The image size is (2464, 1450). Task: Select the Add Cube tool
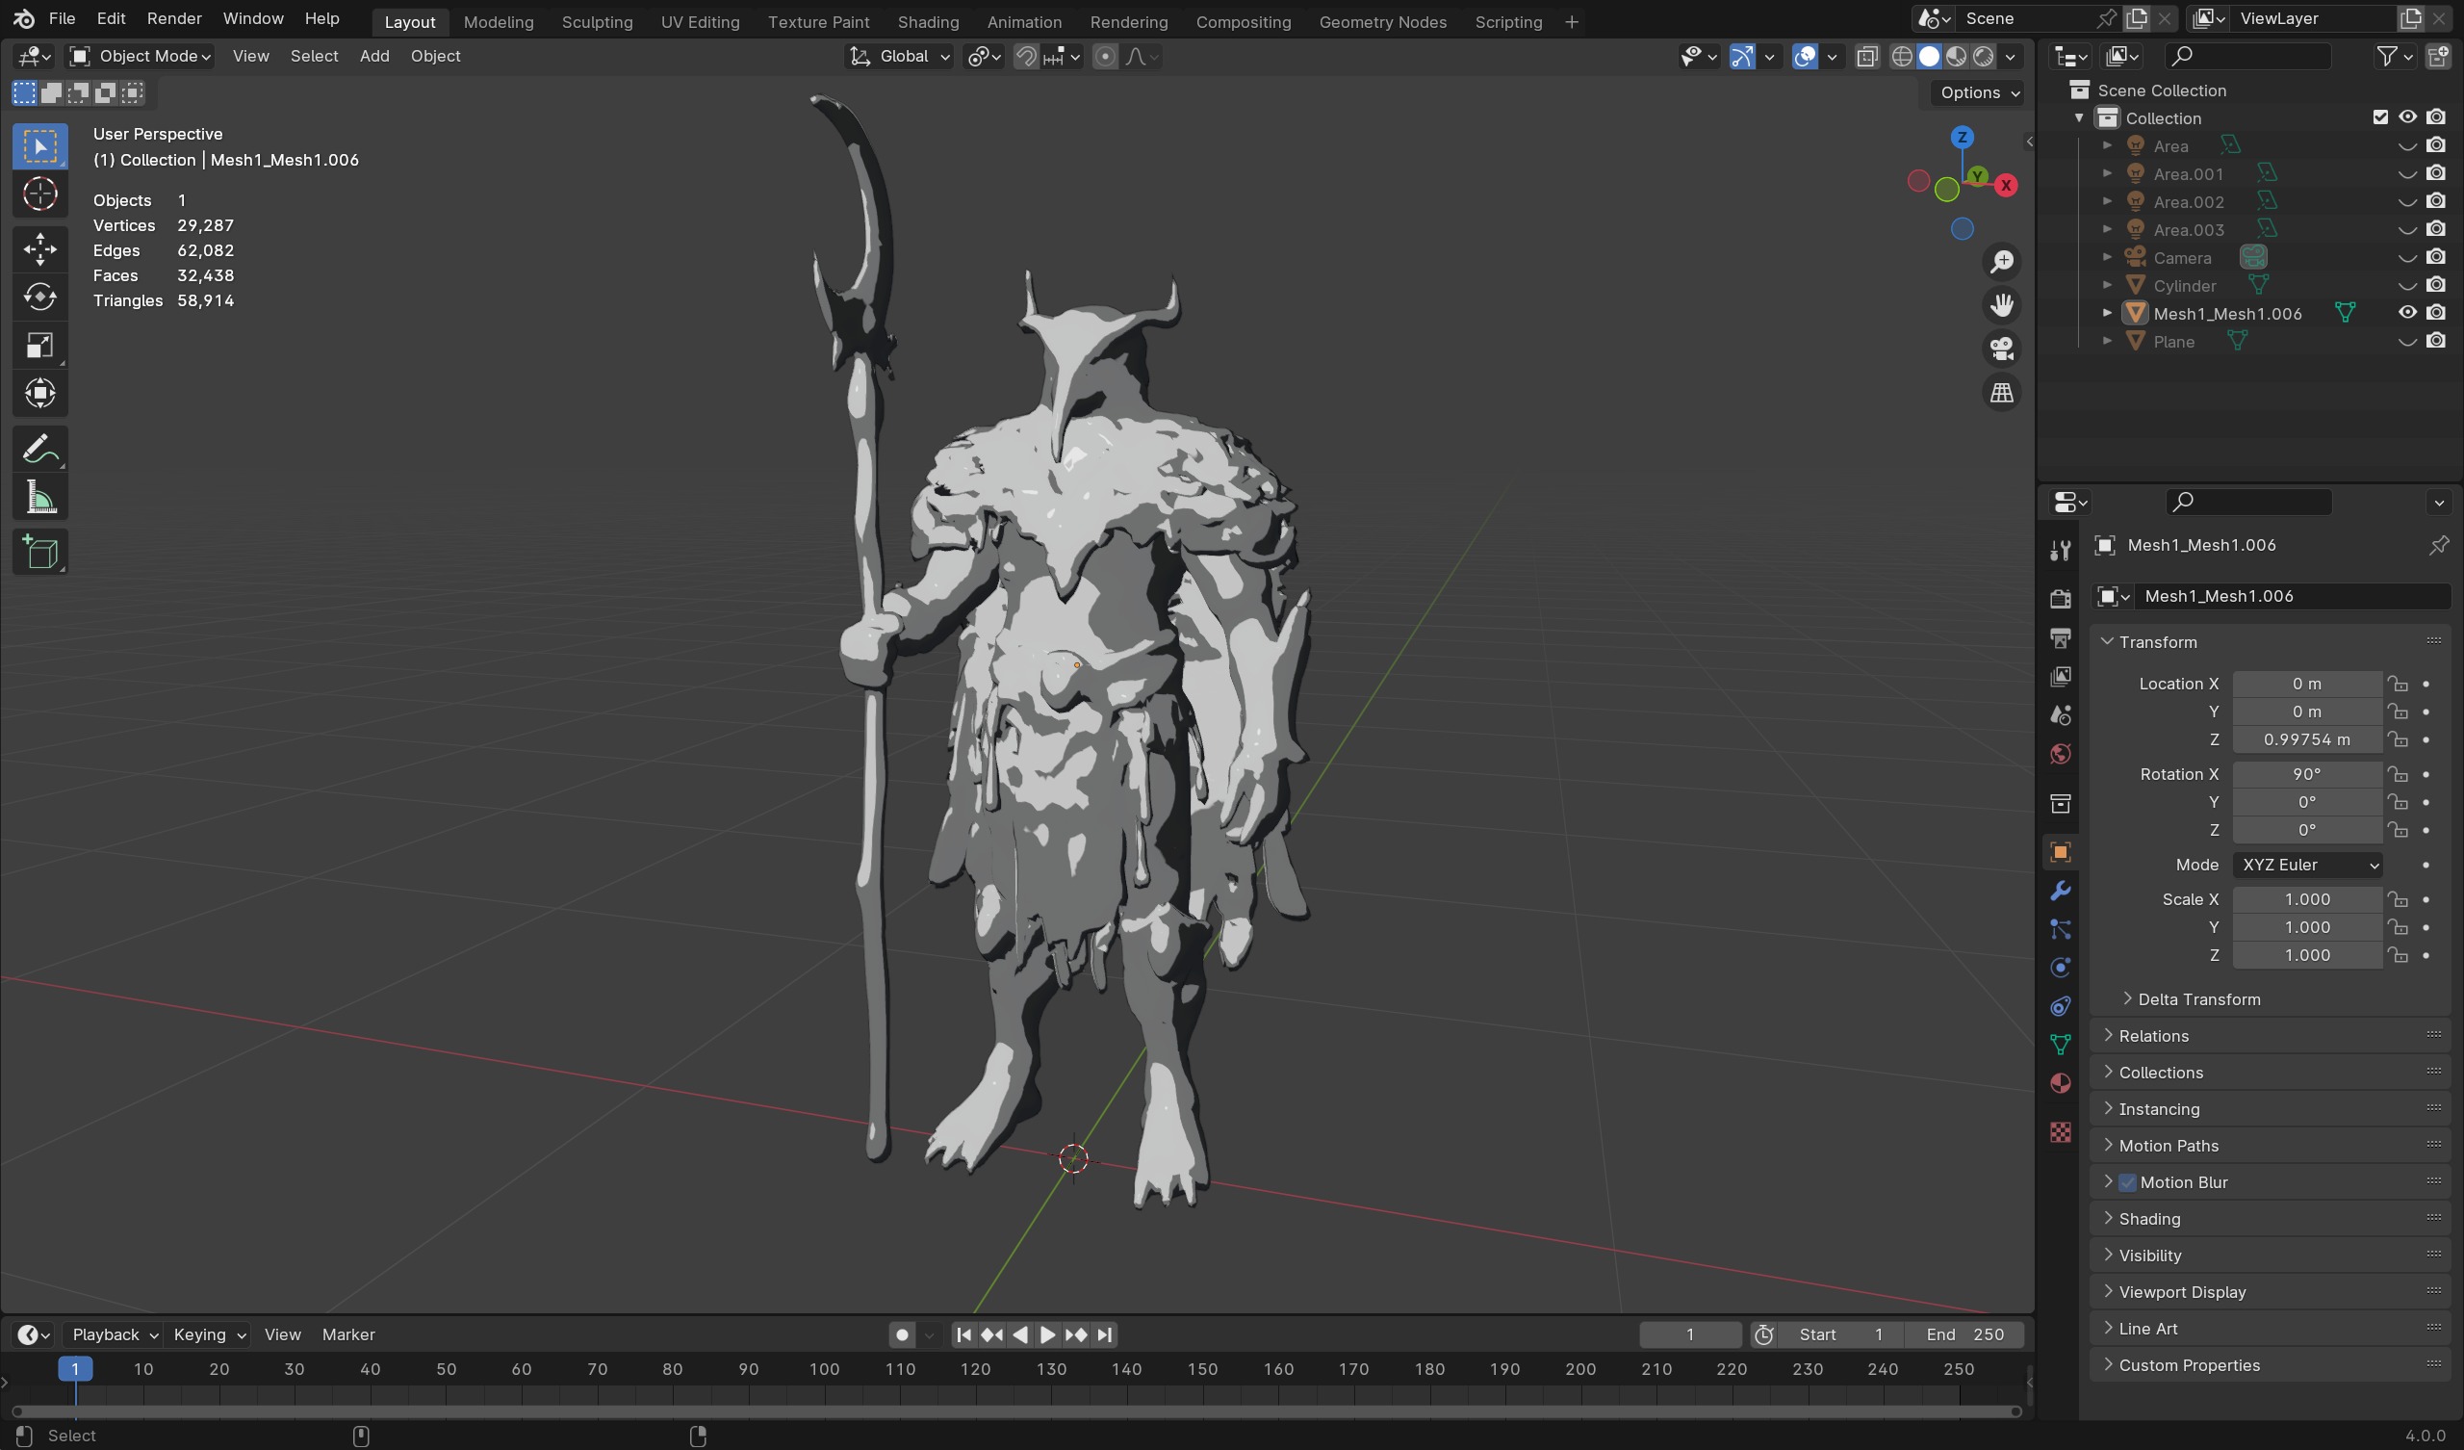(40, 553)
